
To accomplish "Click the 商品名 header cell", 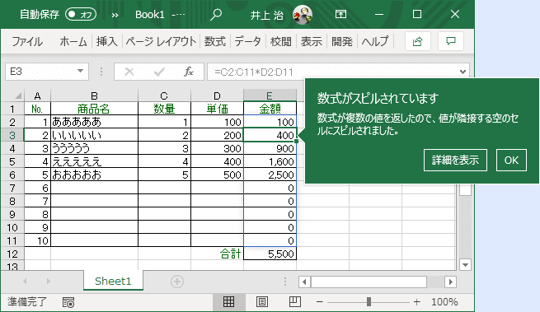I will 94,109.
